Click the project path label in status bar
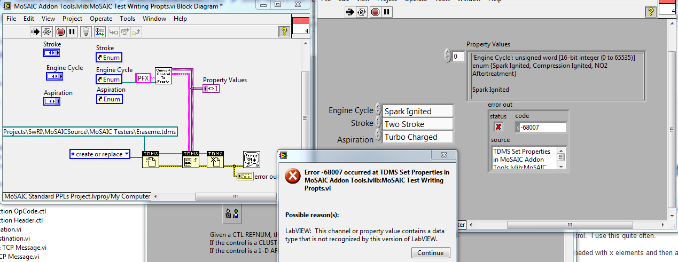The image size is (678, 262). point(77,196)
